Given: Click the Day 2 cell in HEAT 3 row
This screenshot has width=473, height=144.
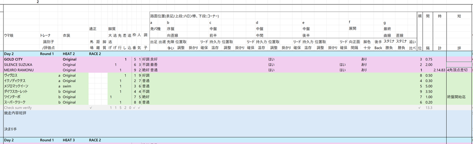Looking at the screenshot, I should point(9,140).
